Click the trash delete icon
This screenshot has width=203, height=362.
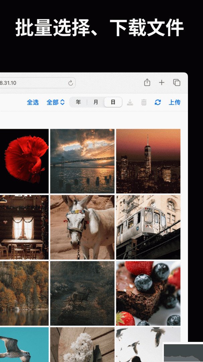(144, 102)
